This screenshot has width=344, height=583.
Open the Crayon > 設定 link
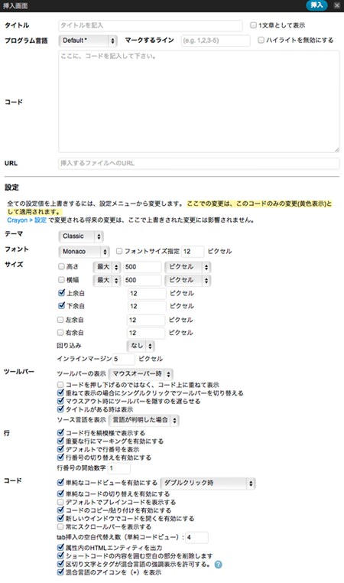point(27,220)
